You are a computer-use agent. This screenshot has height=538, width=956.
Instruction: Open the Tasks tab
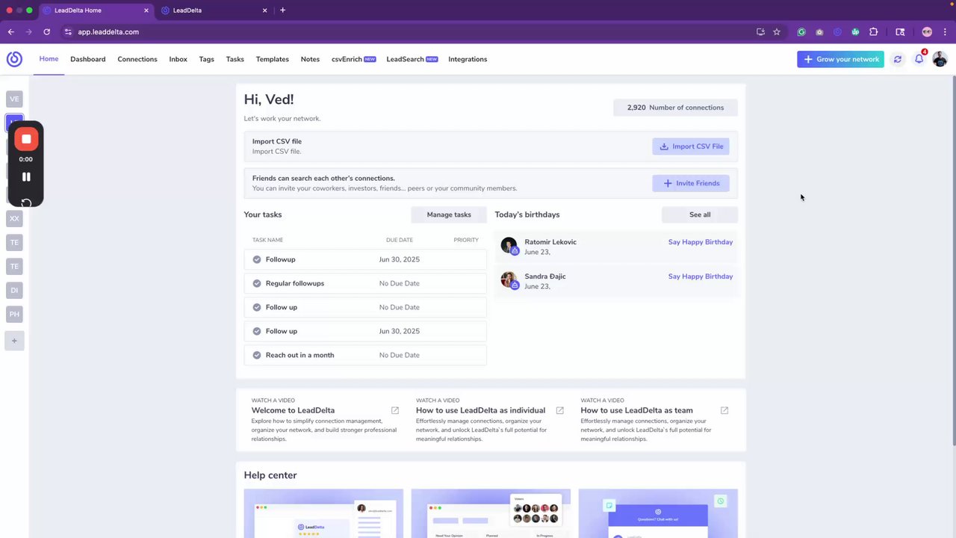235,59
